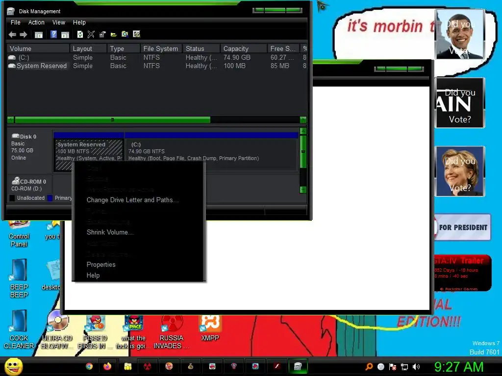This screenshot has height=376, width=502.
Task: Click the radiation symbol taskbar icon
Action: click(148, 366)
